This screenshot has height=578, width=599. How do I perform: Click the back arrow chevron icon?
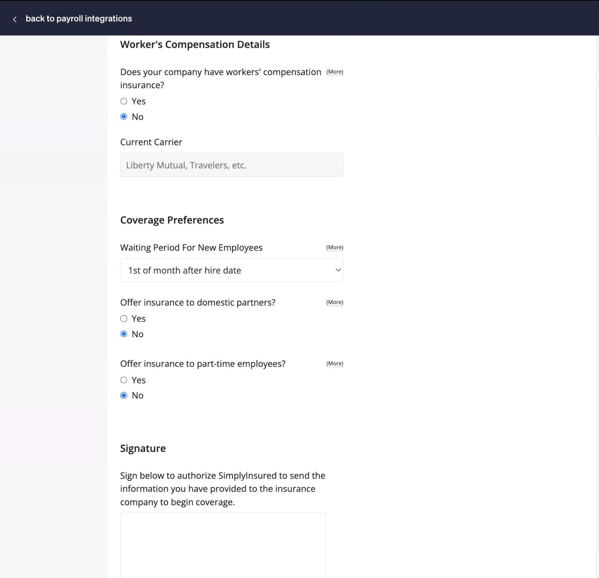tap(15, 19)
